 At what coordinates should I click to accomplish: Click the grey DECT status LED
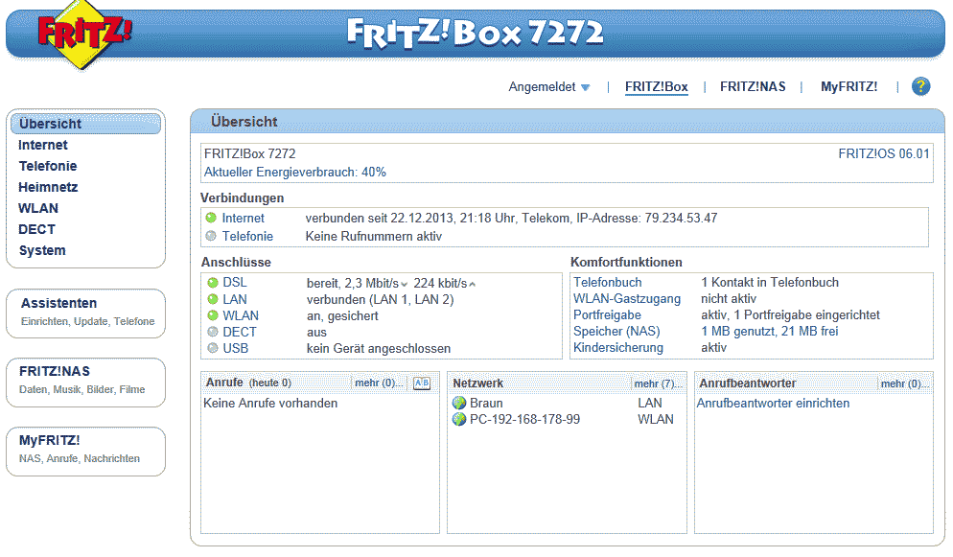213,332
